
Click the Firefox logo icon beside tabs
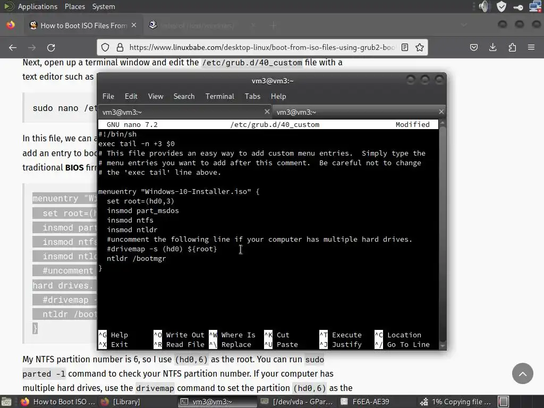(x=11, y=25)
